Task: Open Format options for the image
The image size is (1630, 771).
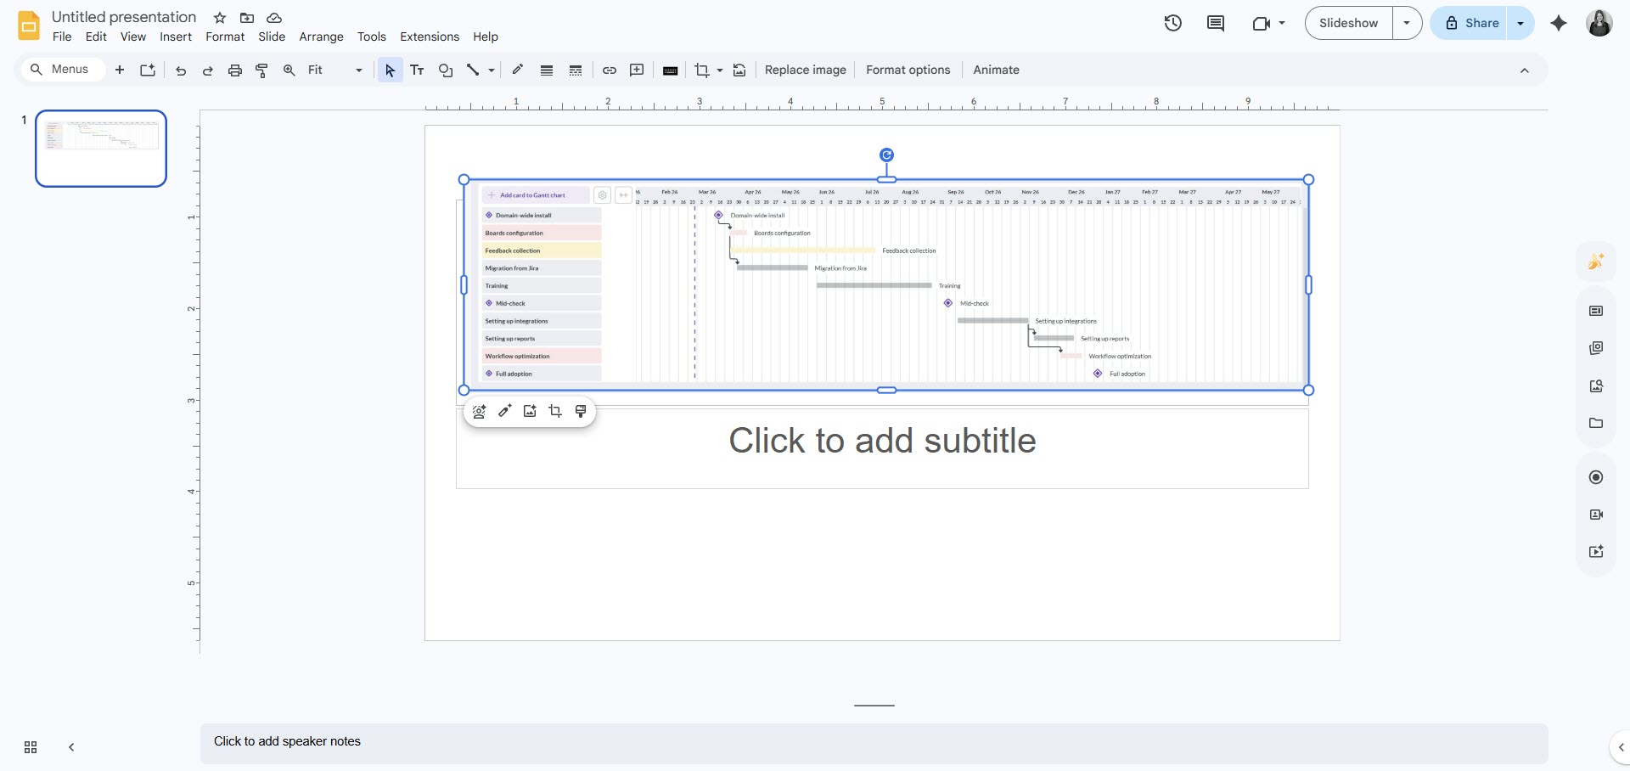Action: point(908,70)
